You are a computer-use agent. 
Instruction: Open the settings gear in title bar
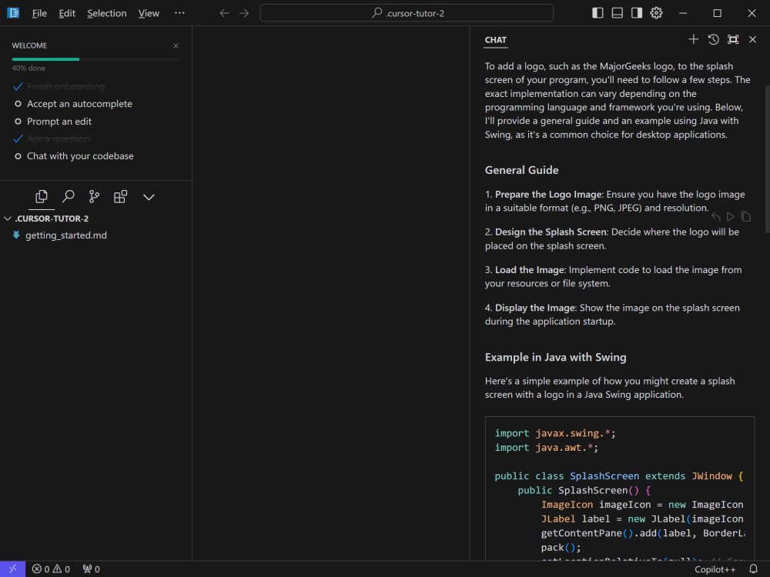pyautogui.click(x=656, y=13)
